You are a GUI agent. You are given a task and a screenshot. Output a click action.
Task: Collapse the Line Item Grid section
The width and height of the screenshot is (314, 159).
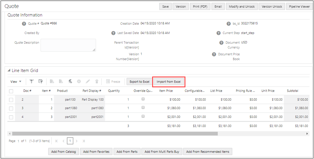[9, 71]
